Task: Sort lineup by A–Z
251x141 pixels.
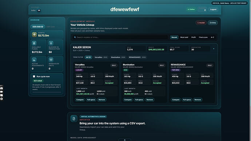Action: pos(212,37)
